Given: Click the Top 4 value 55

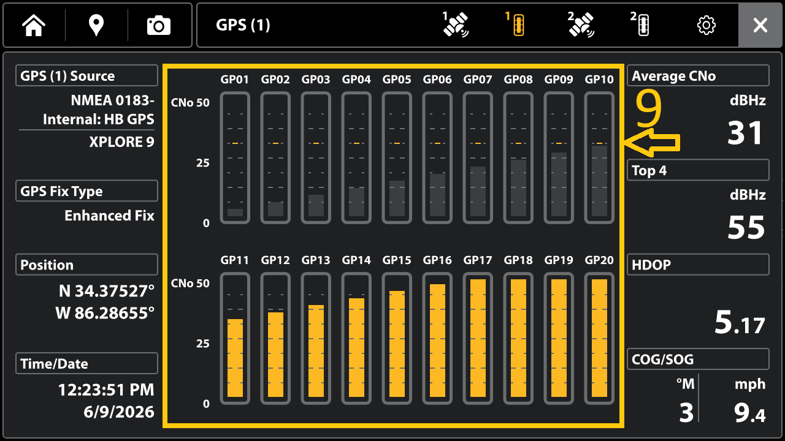Looking at the screenshot, I should (746, 227).
